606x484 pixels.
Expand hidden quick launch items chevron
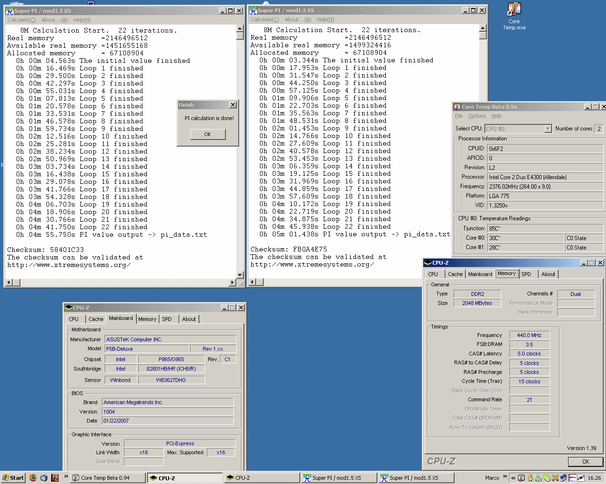click(66, 476)
